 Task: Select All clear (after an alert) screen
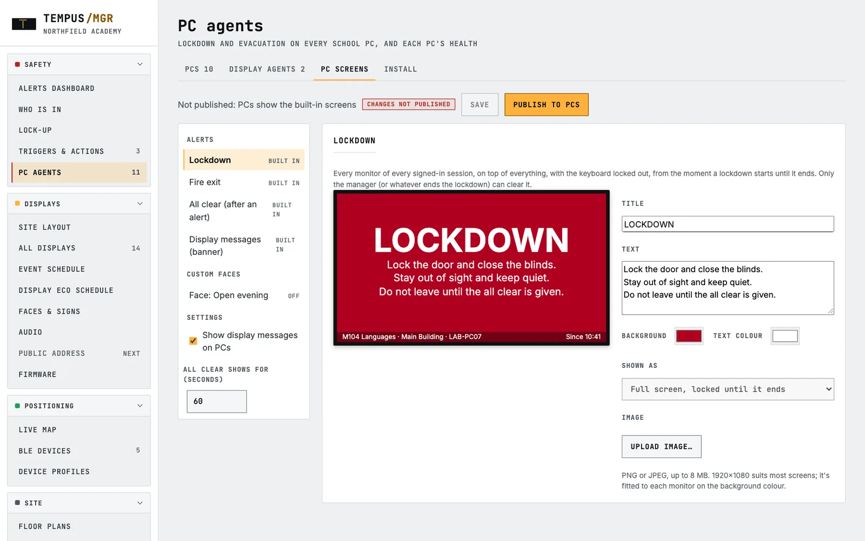(244, 210)
